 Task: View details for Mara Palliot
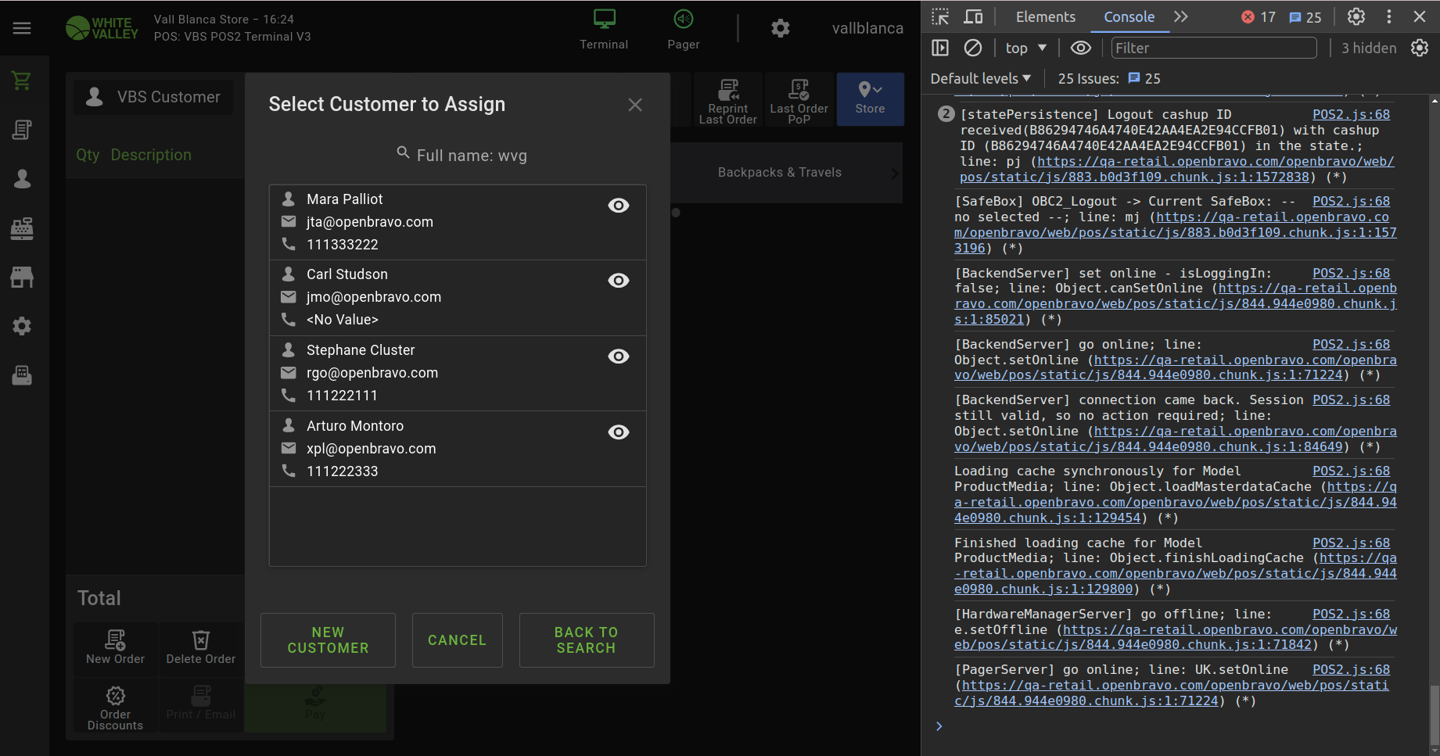[618, 206]
